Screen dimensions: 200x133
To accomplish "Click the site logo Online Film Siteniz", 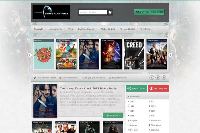I will [51, 12].
